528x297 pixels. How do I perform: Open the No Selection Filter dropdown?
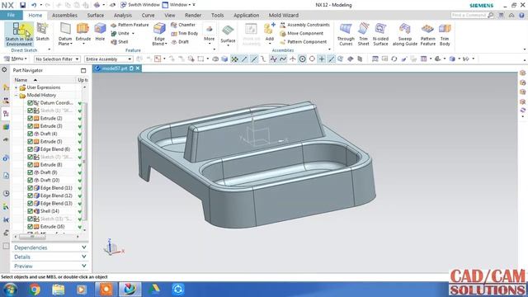57,59
